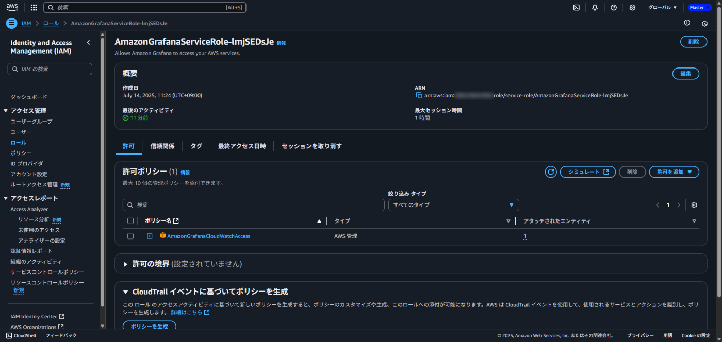The image size is (722, 342).
Task: Launch CloudShell from top bar icon
Action: tap(577, 8)
